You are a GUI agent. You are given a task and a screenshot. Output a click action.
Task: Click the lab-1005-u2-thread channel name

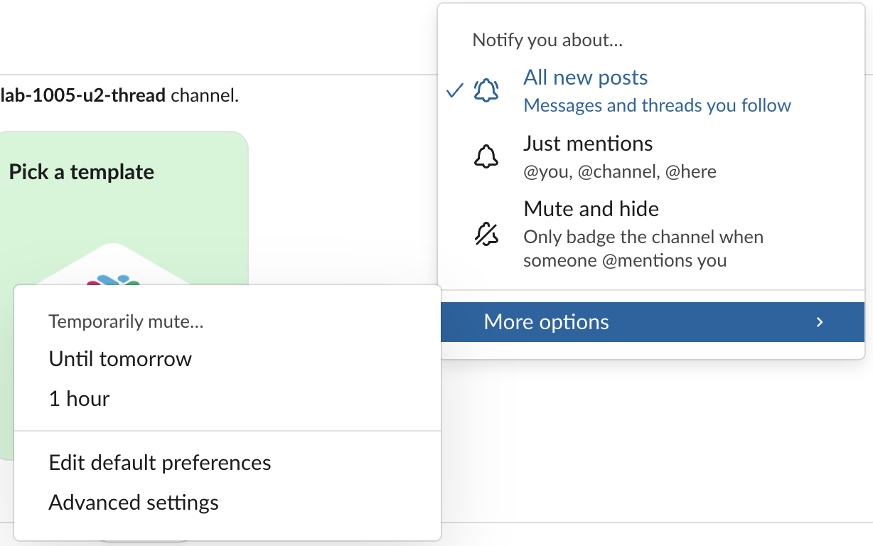pyautogui.click(x=83, y=95)
